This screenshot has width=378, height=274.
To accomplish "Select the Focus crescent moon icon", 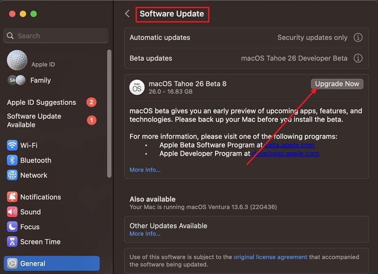I will 12,227.
